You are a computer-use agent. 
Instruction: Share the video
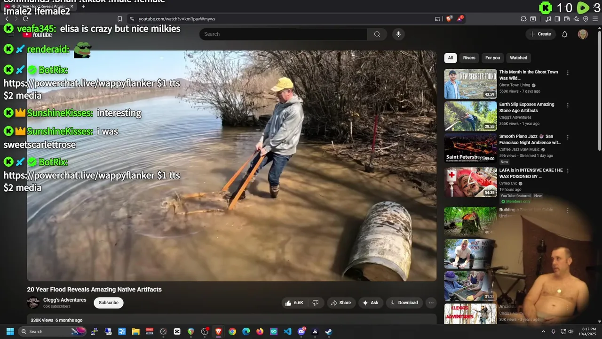tap(341, 303)
